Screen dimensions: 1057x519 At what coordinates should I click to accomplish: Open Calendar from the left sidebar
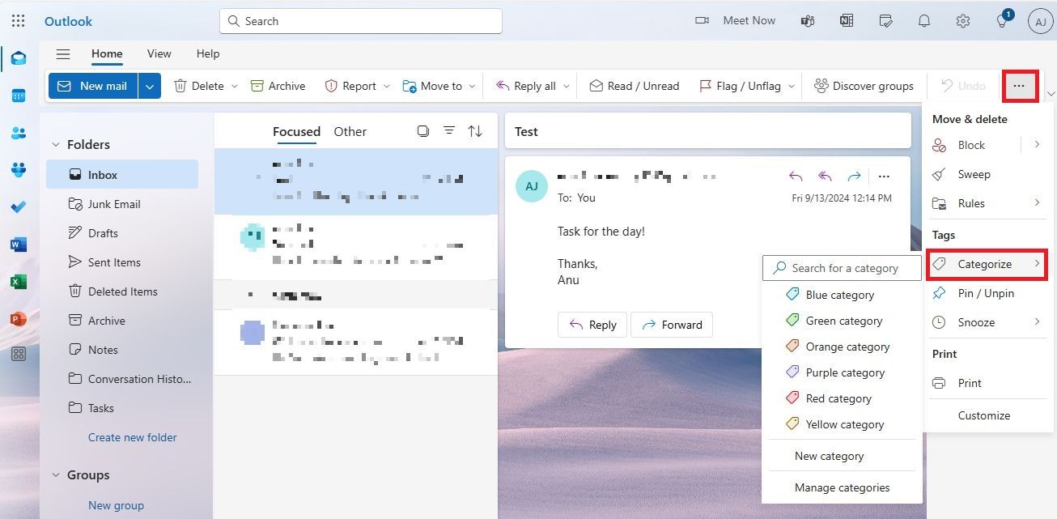click(19, 95)
